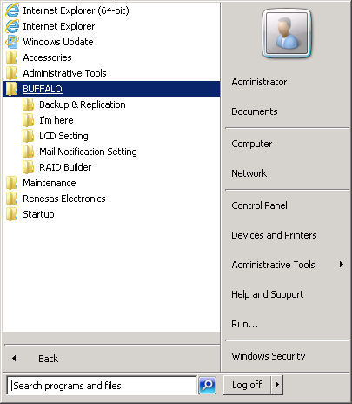Screen dimensions: 352x404
Task: Click the Back arrow icon
Action: tap(14, 359)
